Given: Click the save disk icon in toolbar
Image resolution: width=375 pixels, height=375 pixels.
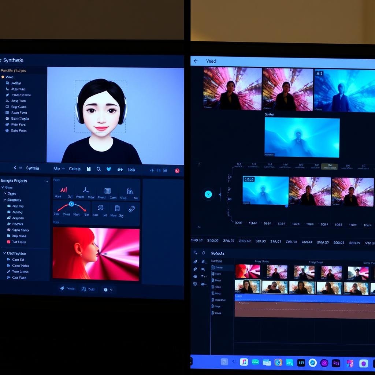Looking at the screenshot, I should (89, 169).
